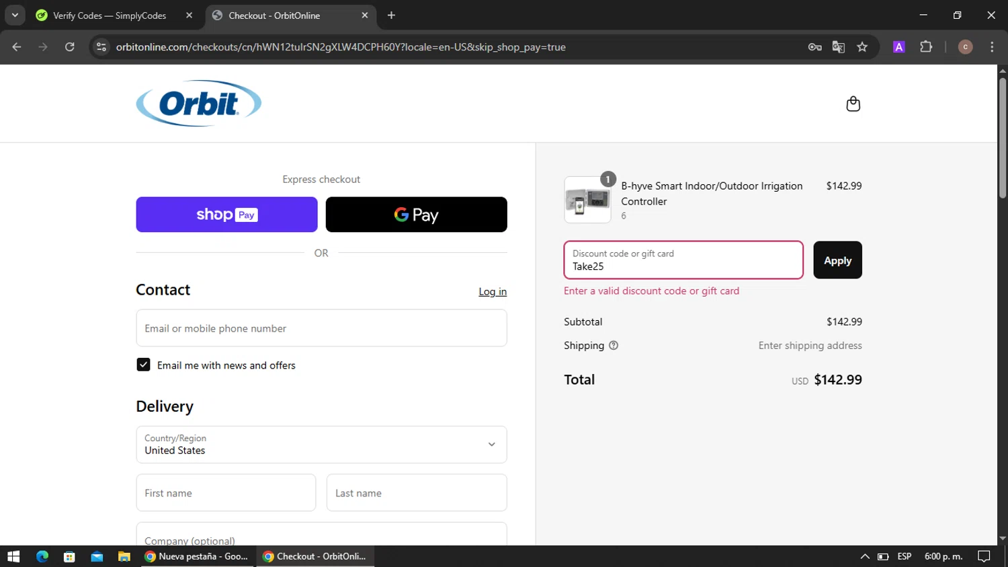
Task: Open the Chrome three-dot menu
Action: pyautogui.click(x=992, y=47)
